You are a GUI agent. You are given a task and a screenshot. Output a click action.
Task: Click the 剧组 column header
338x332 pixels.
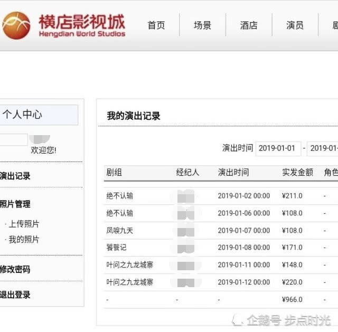click(x=114, y=173)
